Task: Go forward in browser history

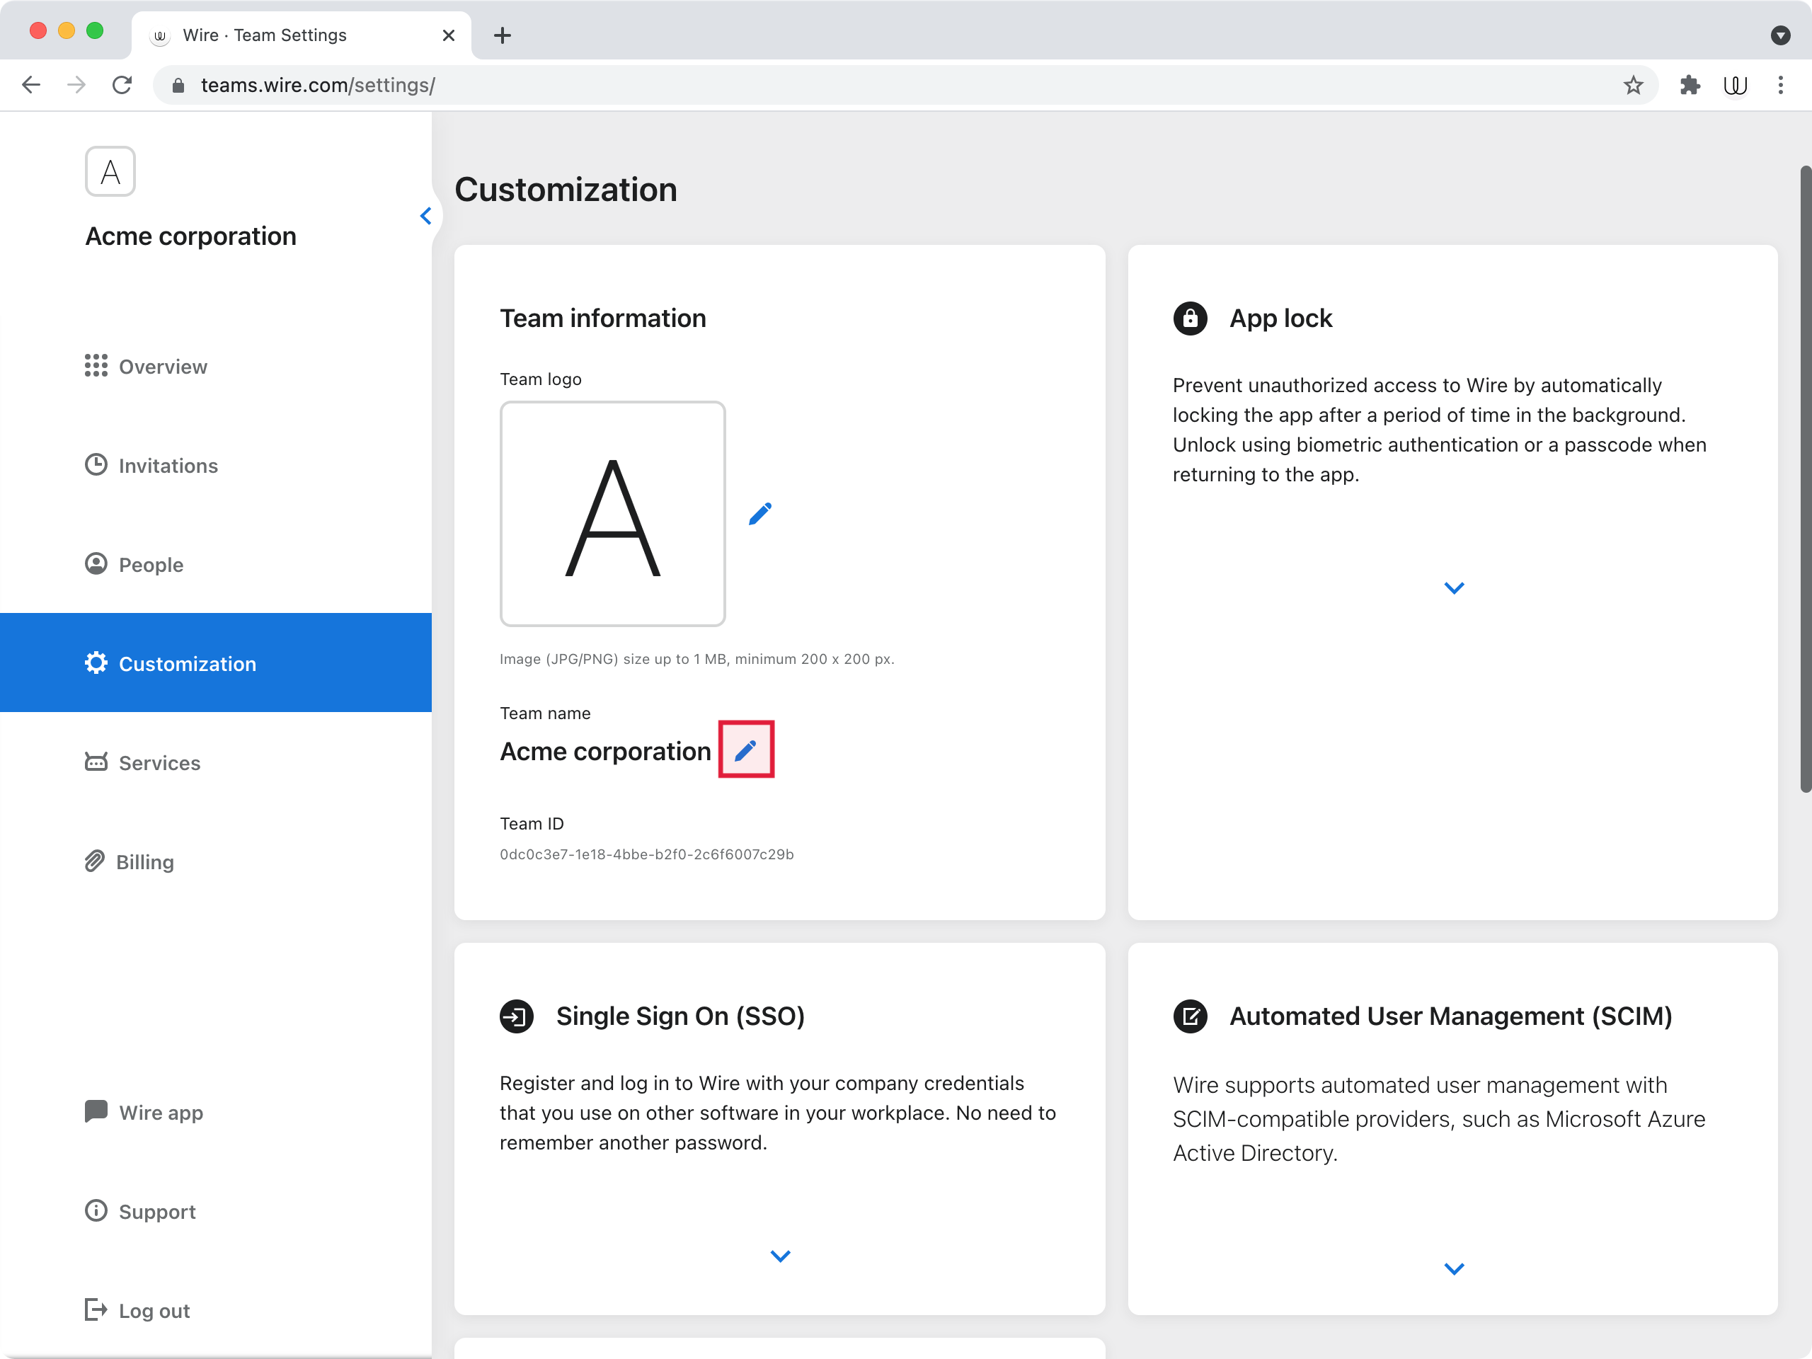Action: 76,85
